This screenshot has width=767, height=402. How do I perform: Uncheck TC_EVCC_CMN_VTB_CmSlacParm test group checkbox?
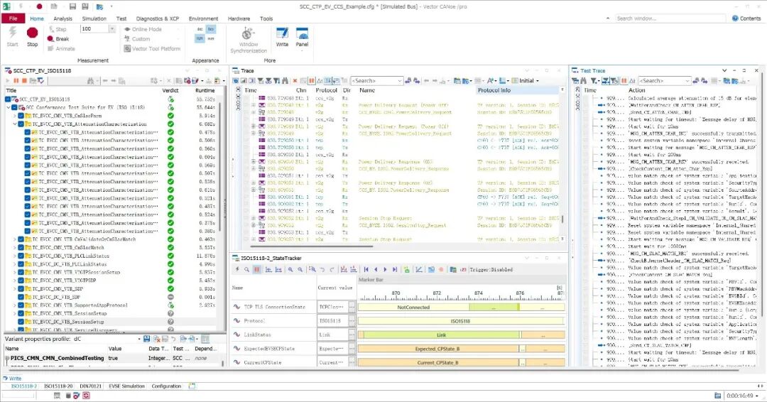coord(21,115)
